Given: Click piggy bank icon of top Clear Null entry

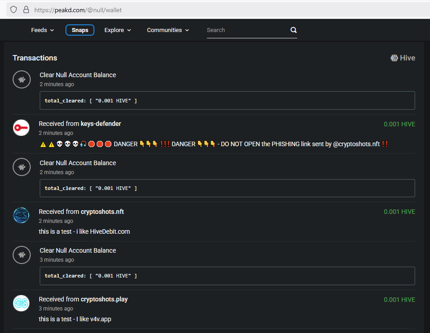Looking at the screenshot, I should coord(22,79).
